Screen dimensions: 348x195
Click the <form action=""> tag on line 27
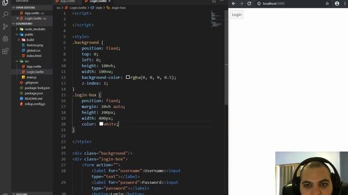tap(101, 165)
